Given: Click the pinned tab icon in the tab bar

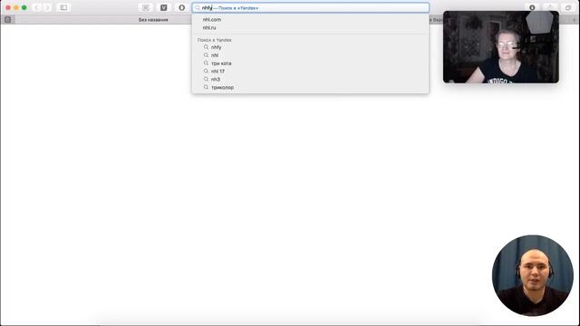Looking at the screenshot, I should click(x=8, y=20).
